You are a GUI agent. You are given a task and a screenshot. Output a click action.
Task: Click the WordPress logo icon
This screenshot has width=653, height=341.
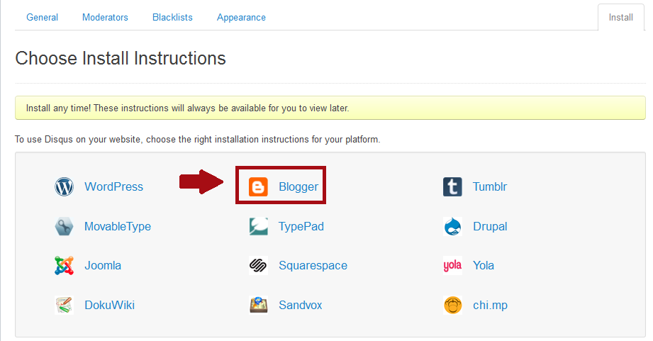pos(64,186)
